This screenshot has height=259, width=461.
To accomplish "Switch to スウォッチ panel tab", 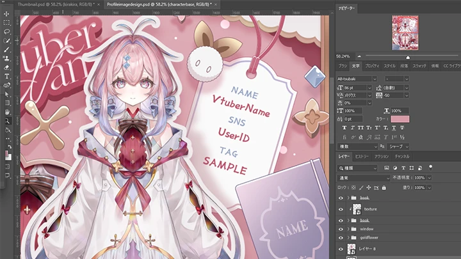I will click(x=419, y=66).
